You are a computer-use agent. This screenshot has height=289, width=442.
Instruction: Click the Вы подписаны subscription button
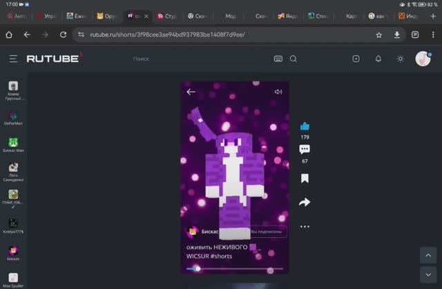(x=267, y=232)
